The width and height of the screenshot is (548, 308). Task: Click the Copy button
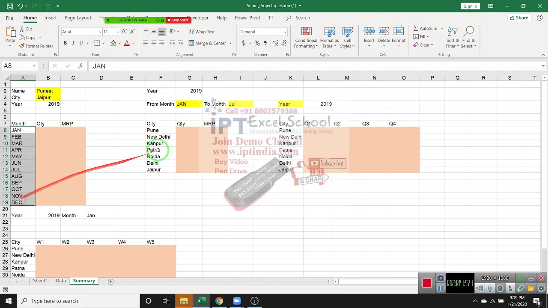tap(28, 38)
